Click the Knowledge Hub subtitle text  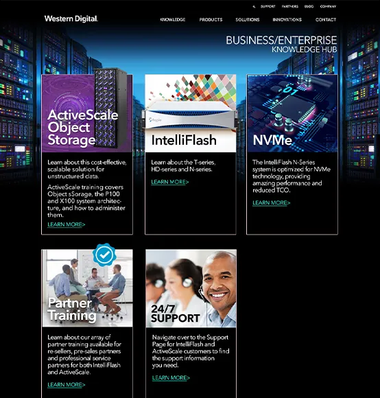305,49
